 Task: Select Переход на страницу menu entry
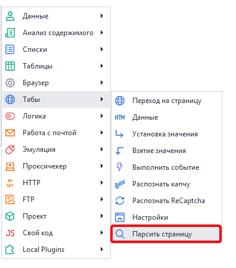pos(166,101)
